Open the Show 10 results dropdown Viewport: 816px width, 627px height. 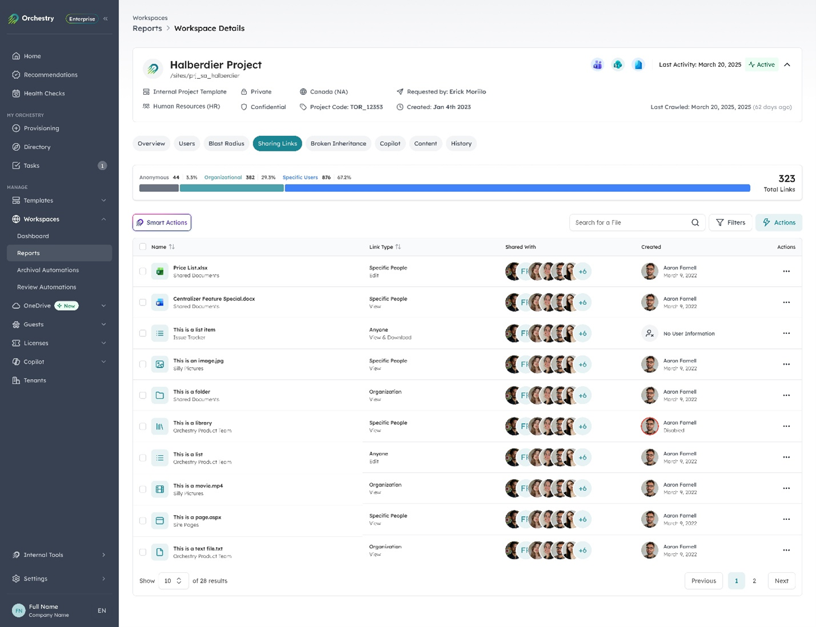(173, 580)
